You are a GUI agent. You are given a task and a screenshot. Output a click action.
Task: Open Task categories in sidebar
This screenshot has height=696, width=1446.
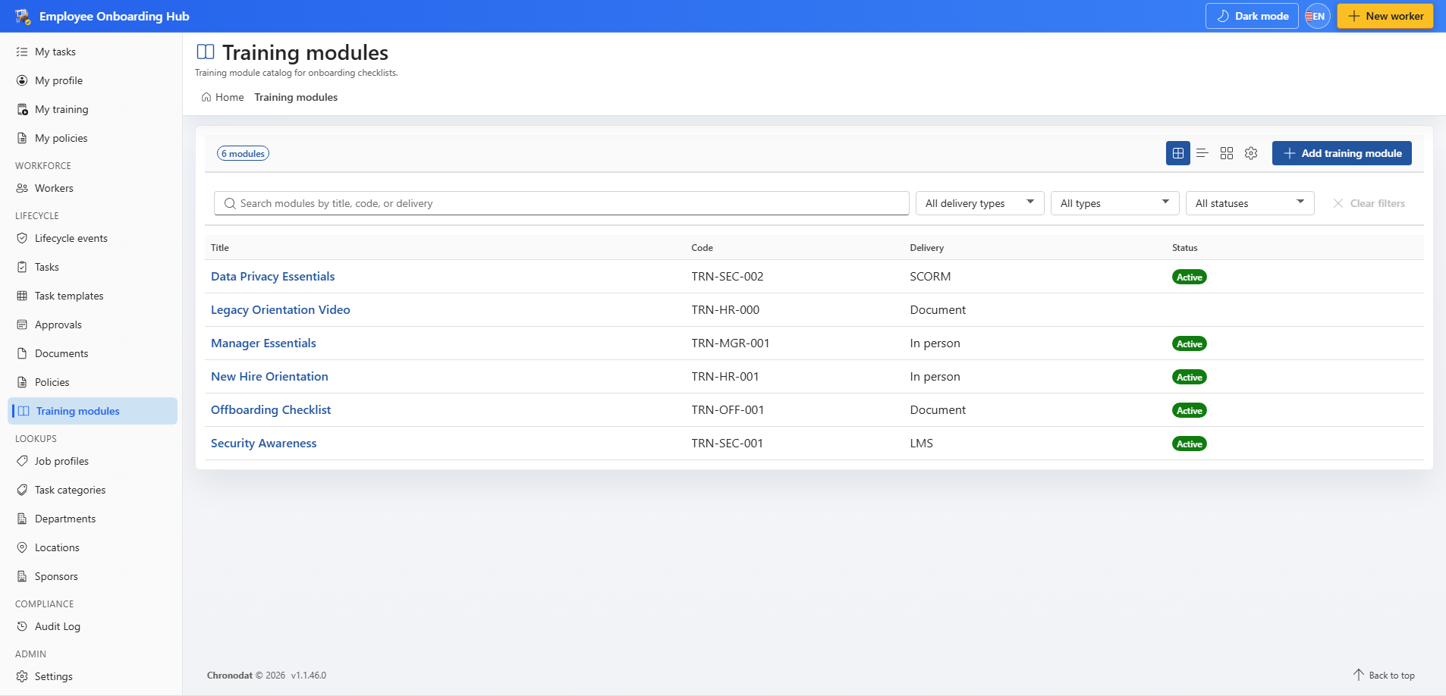click(x=93, y=490)
